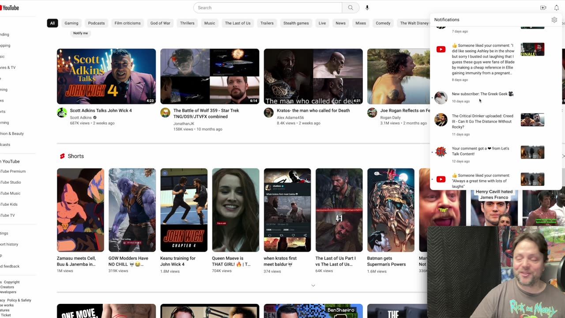Open notification settings gear icon
Viewport: 565px width, 318px height.
click(x=554, y=19)
